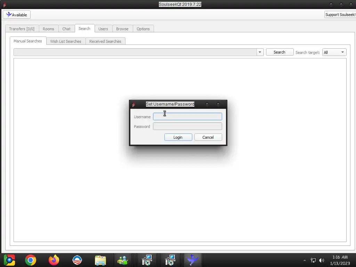Open the network status tray icon
This screenshot has width=356, height=267.
coord(313,260)
